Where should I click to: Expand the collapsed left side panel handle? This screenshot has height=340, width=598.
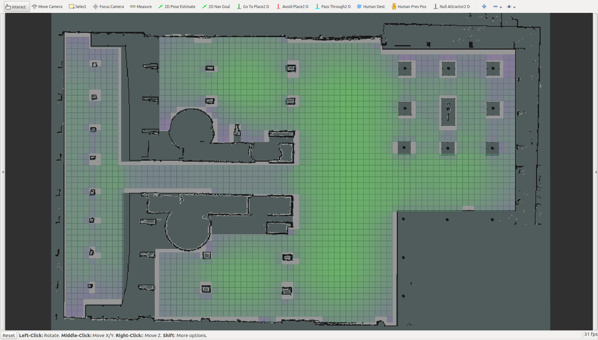3,172
